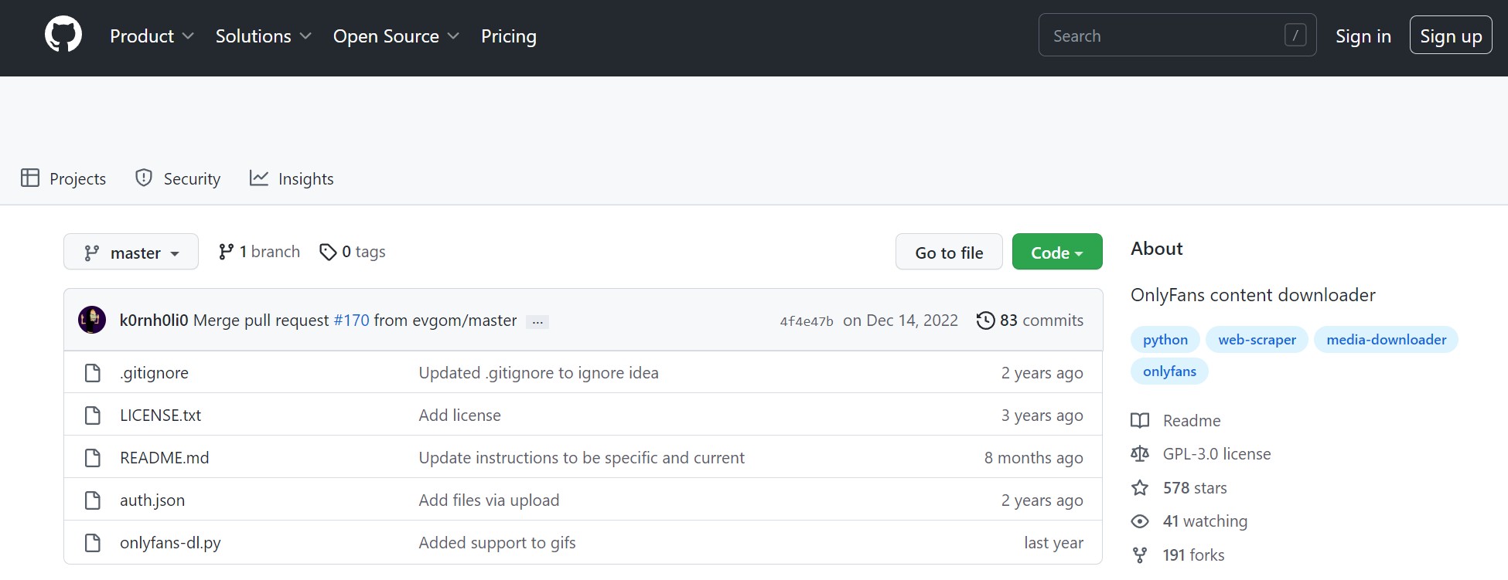1508x580 pixels.
Task: Select the web-scraper topic tag
Action: tap(1257, 340)
